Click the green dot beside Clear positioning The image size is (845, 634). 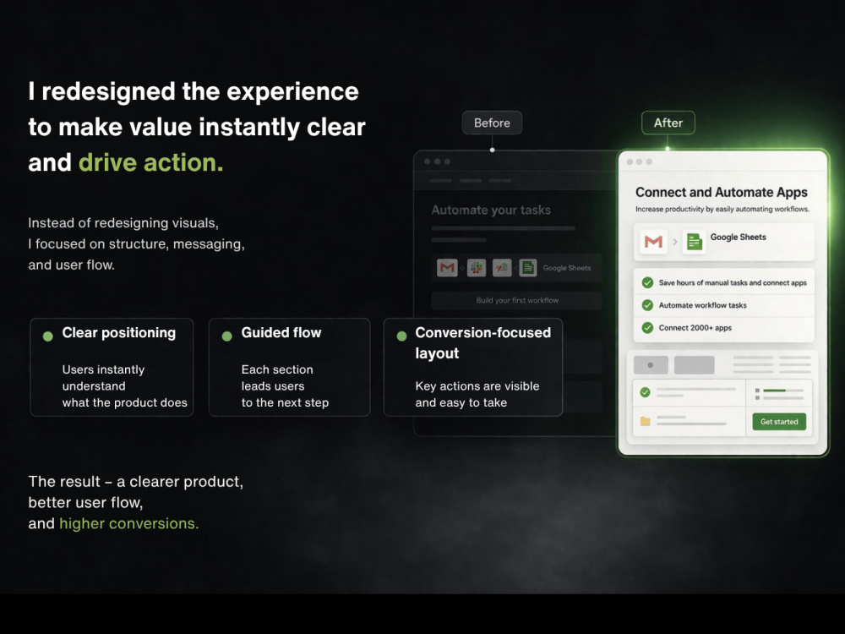(x=48, y=336)
